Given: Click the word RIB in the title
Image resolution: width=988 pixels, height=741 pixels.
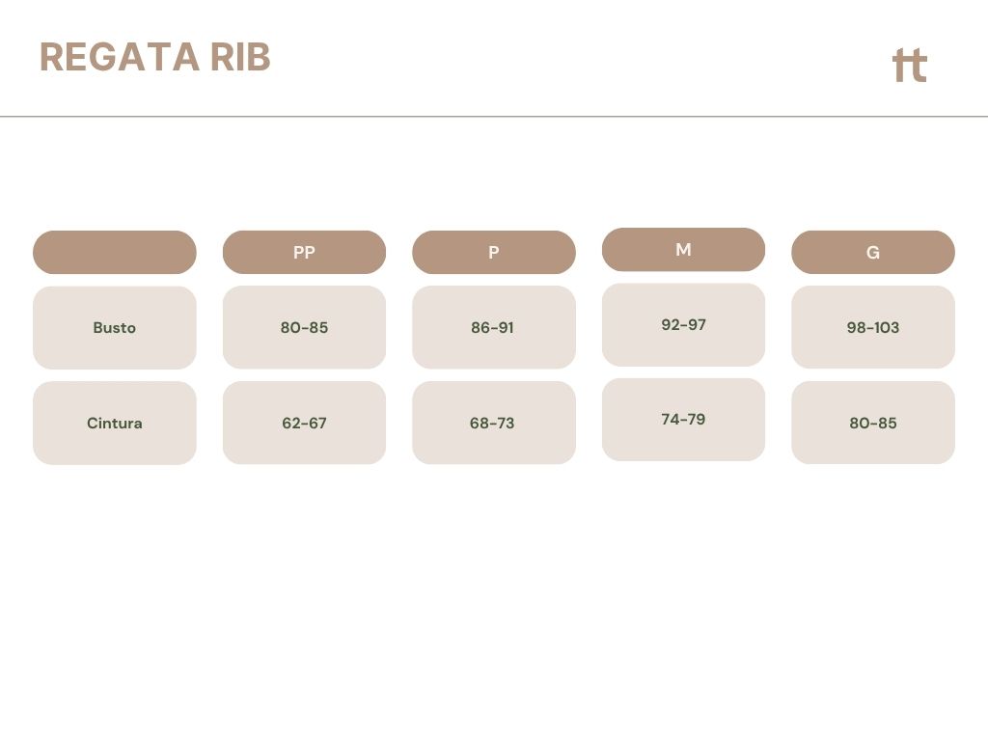Looking at the screenshot, I should tap(240, 57).
